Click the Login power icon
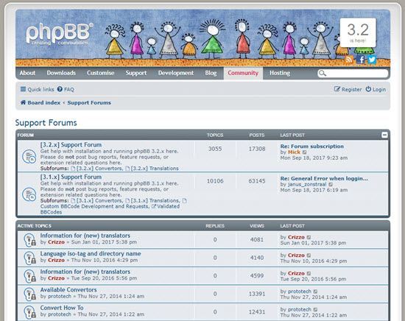The image size is (405, 321). pyautogui.click(x=368, y=89)
